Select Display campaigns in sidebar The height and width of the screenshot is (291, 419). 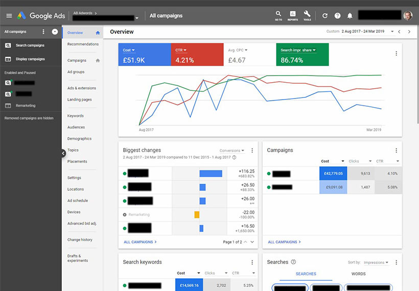click(x=30, y=59)
